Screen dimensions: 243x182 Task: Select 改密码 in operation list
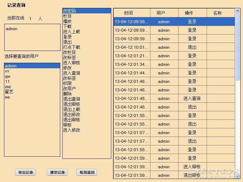(x=69, y=11)
